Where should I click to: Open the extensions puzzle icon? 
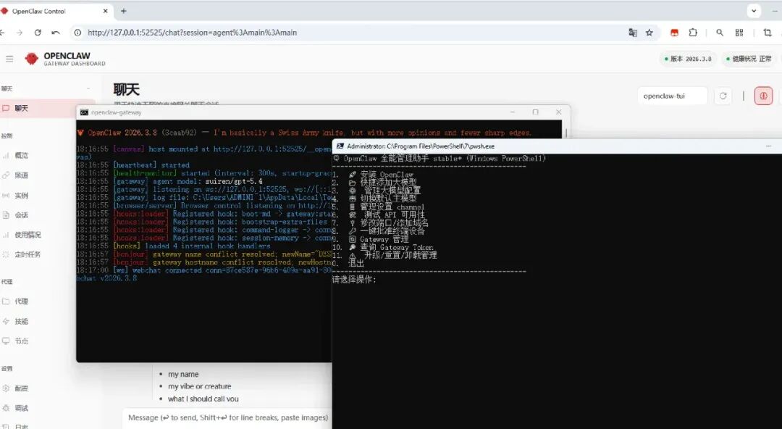[693, 33]
